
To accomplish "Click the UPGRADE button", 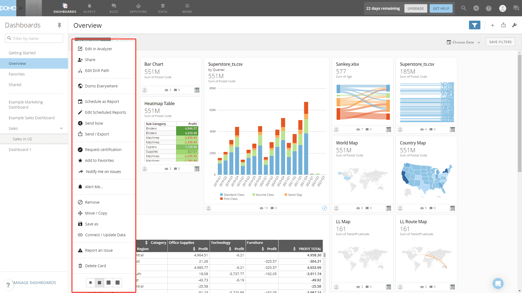I will click(x=416, y=8).
